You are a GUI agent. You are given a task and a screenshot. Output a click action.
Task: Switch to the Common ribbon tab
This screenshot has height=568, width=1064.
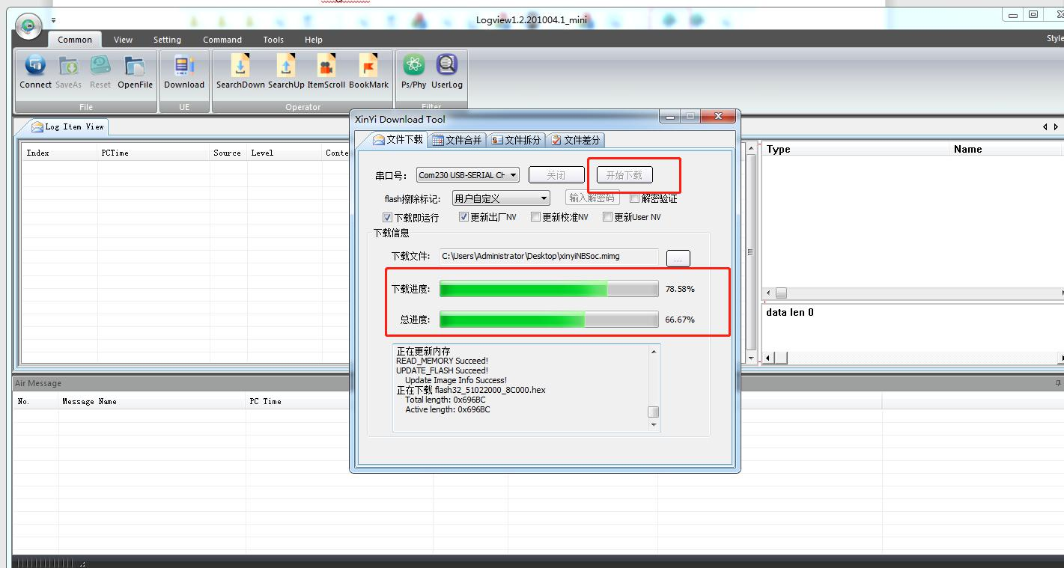75,40
